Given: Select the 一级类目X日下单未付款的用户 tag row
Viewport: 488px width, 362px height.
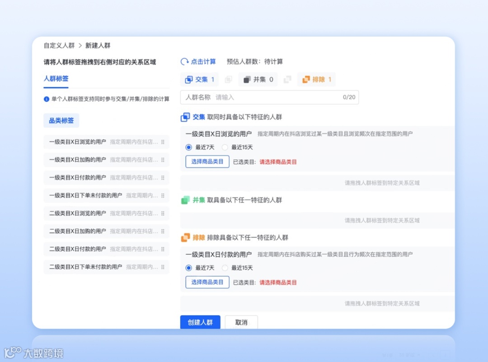Looking at the screenshot, I should click(107, 195).
